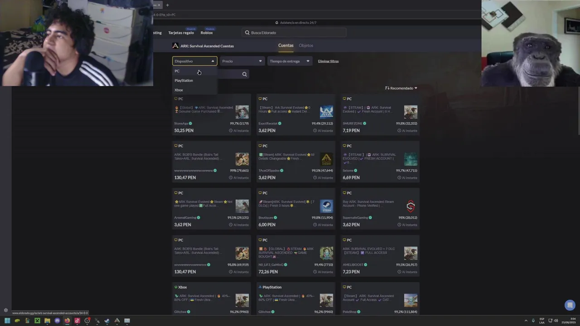The width and height of the screenshot is (580, 326).
Task: Click the browser address bar
Action: tap(317, 14)
